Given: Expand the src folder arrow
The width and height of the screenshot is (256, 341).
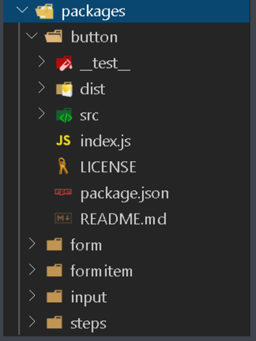Looking at the screenshot, I should pyautogui.click(x=41, y=113).
